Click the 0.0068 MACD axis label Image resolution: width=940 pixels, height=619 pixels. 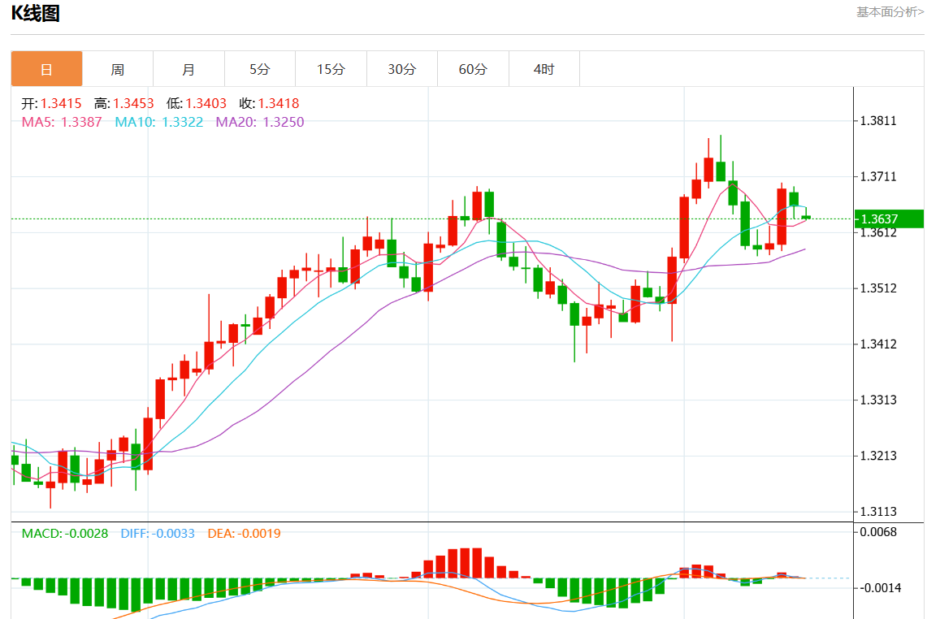[x=878, y=532]
